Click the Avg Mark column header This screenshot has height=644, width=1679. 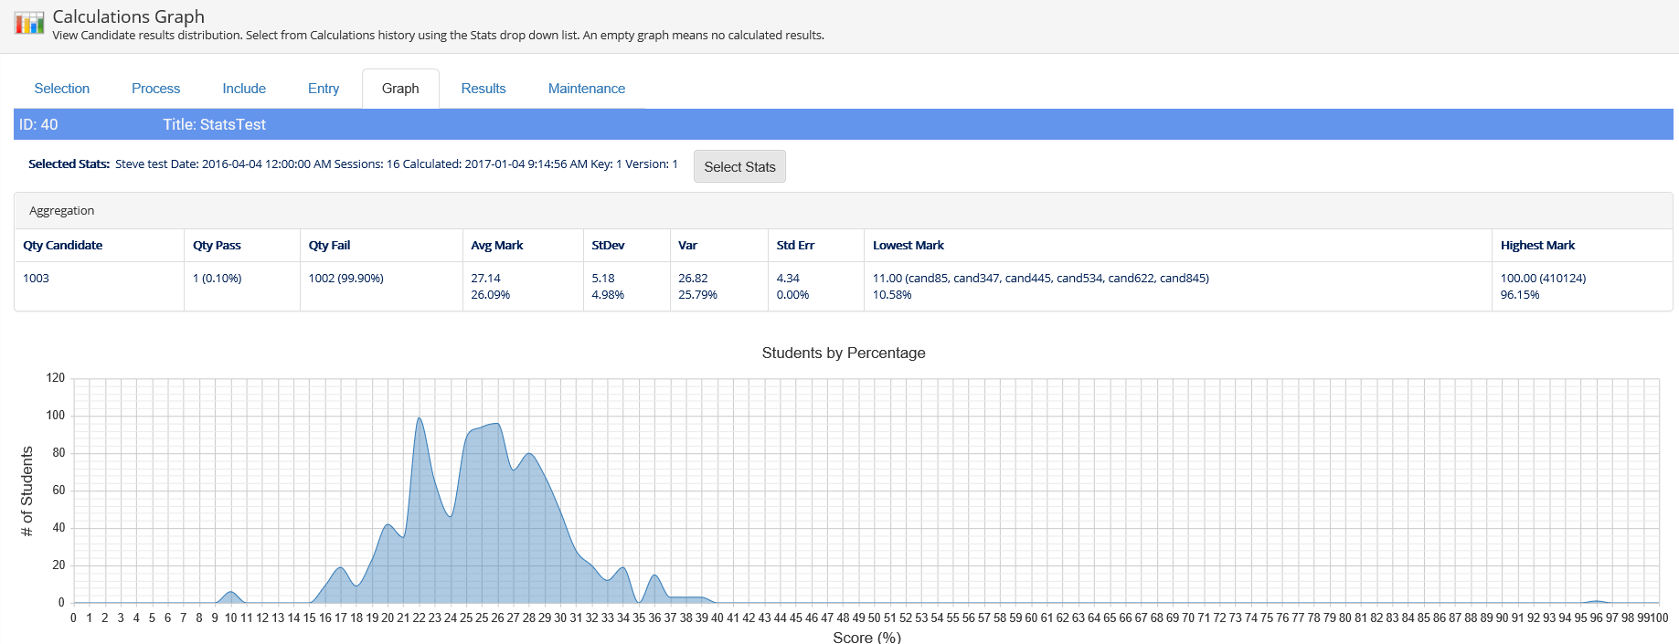(497, 246)
